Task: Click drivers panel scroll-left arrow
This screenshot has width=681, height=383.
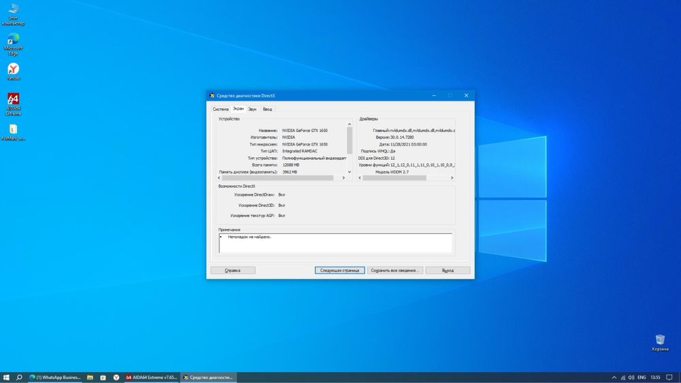Action: pos(360,178)
